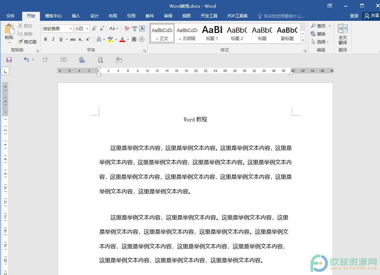Toggle italic formatting
This screenshot has width=380, height=275.
[x=53, y=39]
